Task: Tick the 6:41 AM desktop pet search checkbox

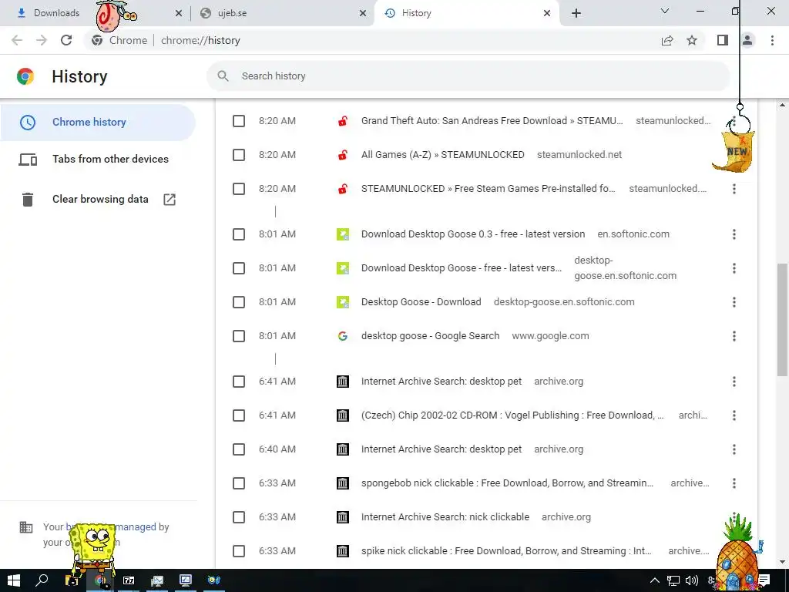Action: 239,381
